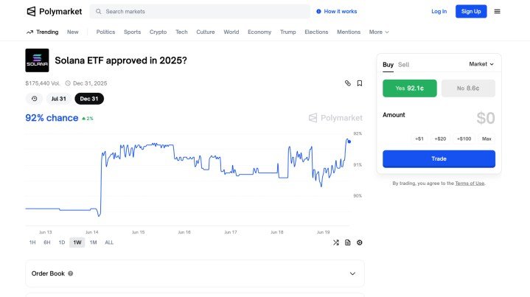Click the Polymarket logo

[x=54, y=12]
